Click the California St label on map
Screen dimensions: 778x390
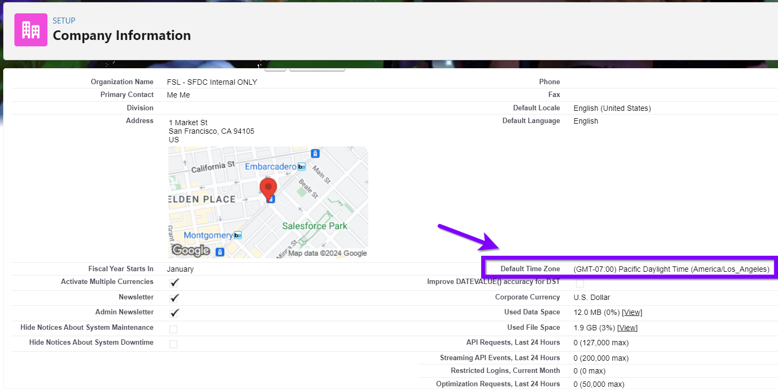click(x=213, y=167)
